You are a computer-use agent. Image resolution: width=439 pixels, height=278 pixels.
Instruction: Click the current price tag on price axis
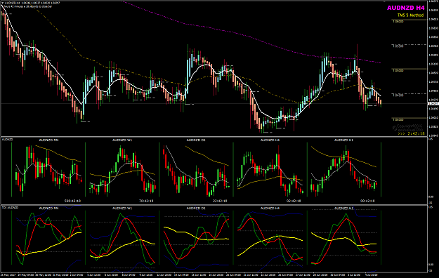[433, 104]
